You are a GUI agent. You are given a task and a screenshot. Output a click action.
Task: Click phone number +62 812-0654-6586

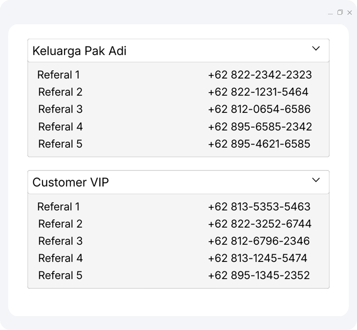(258, 109)
